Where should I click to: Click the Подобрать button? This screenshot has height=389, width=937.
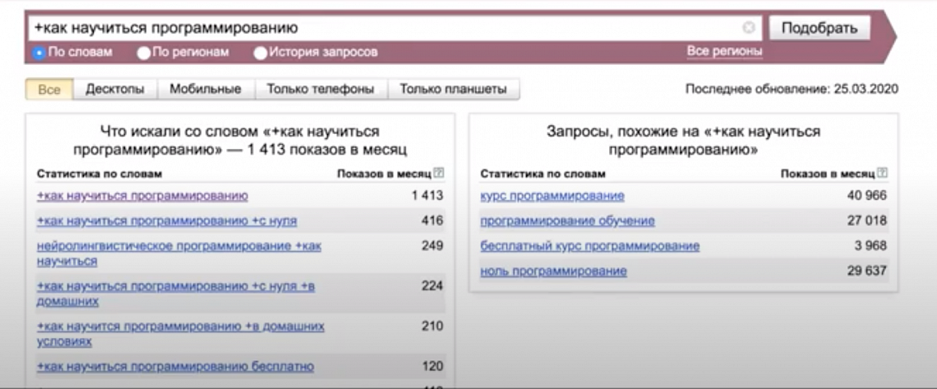[819, 28]
